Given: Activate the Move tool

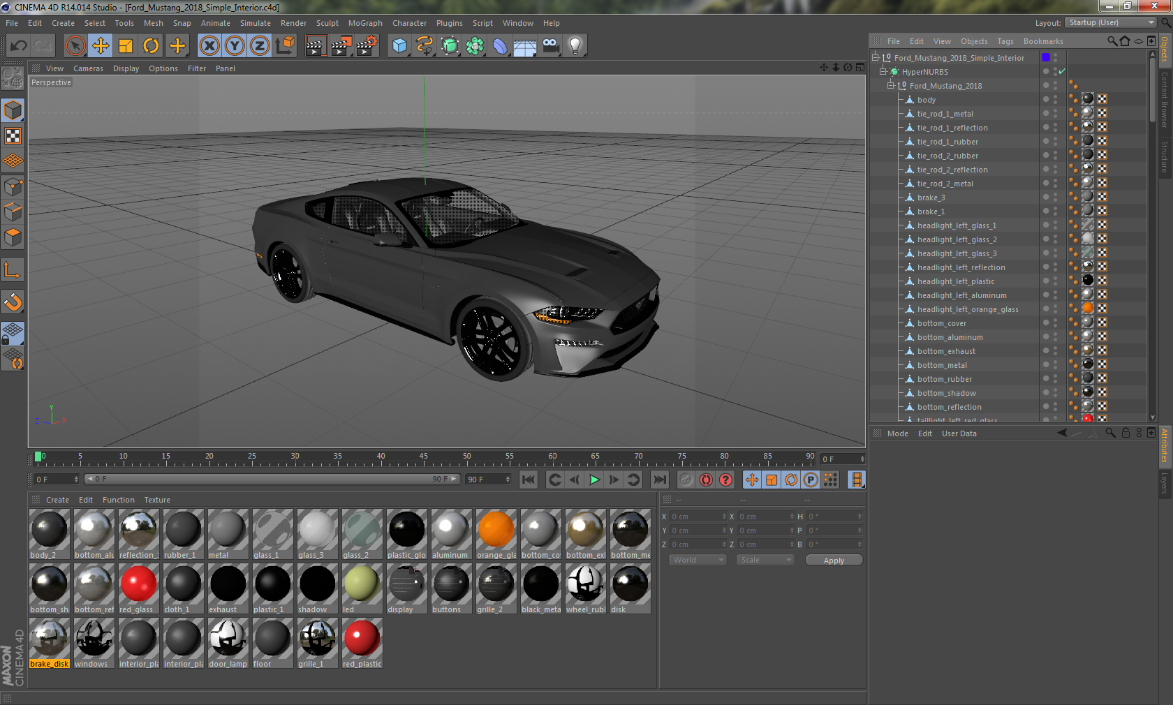Looking at the screenshot, I should tap(101, 46).
